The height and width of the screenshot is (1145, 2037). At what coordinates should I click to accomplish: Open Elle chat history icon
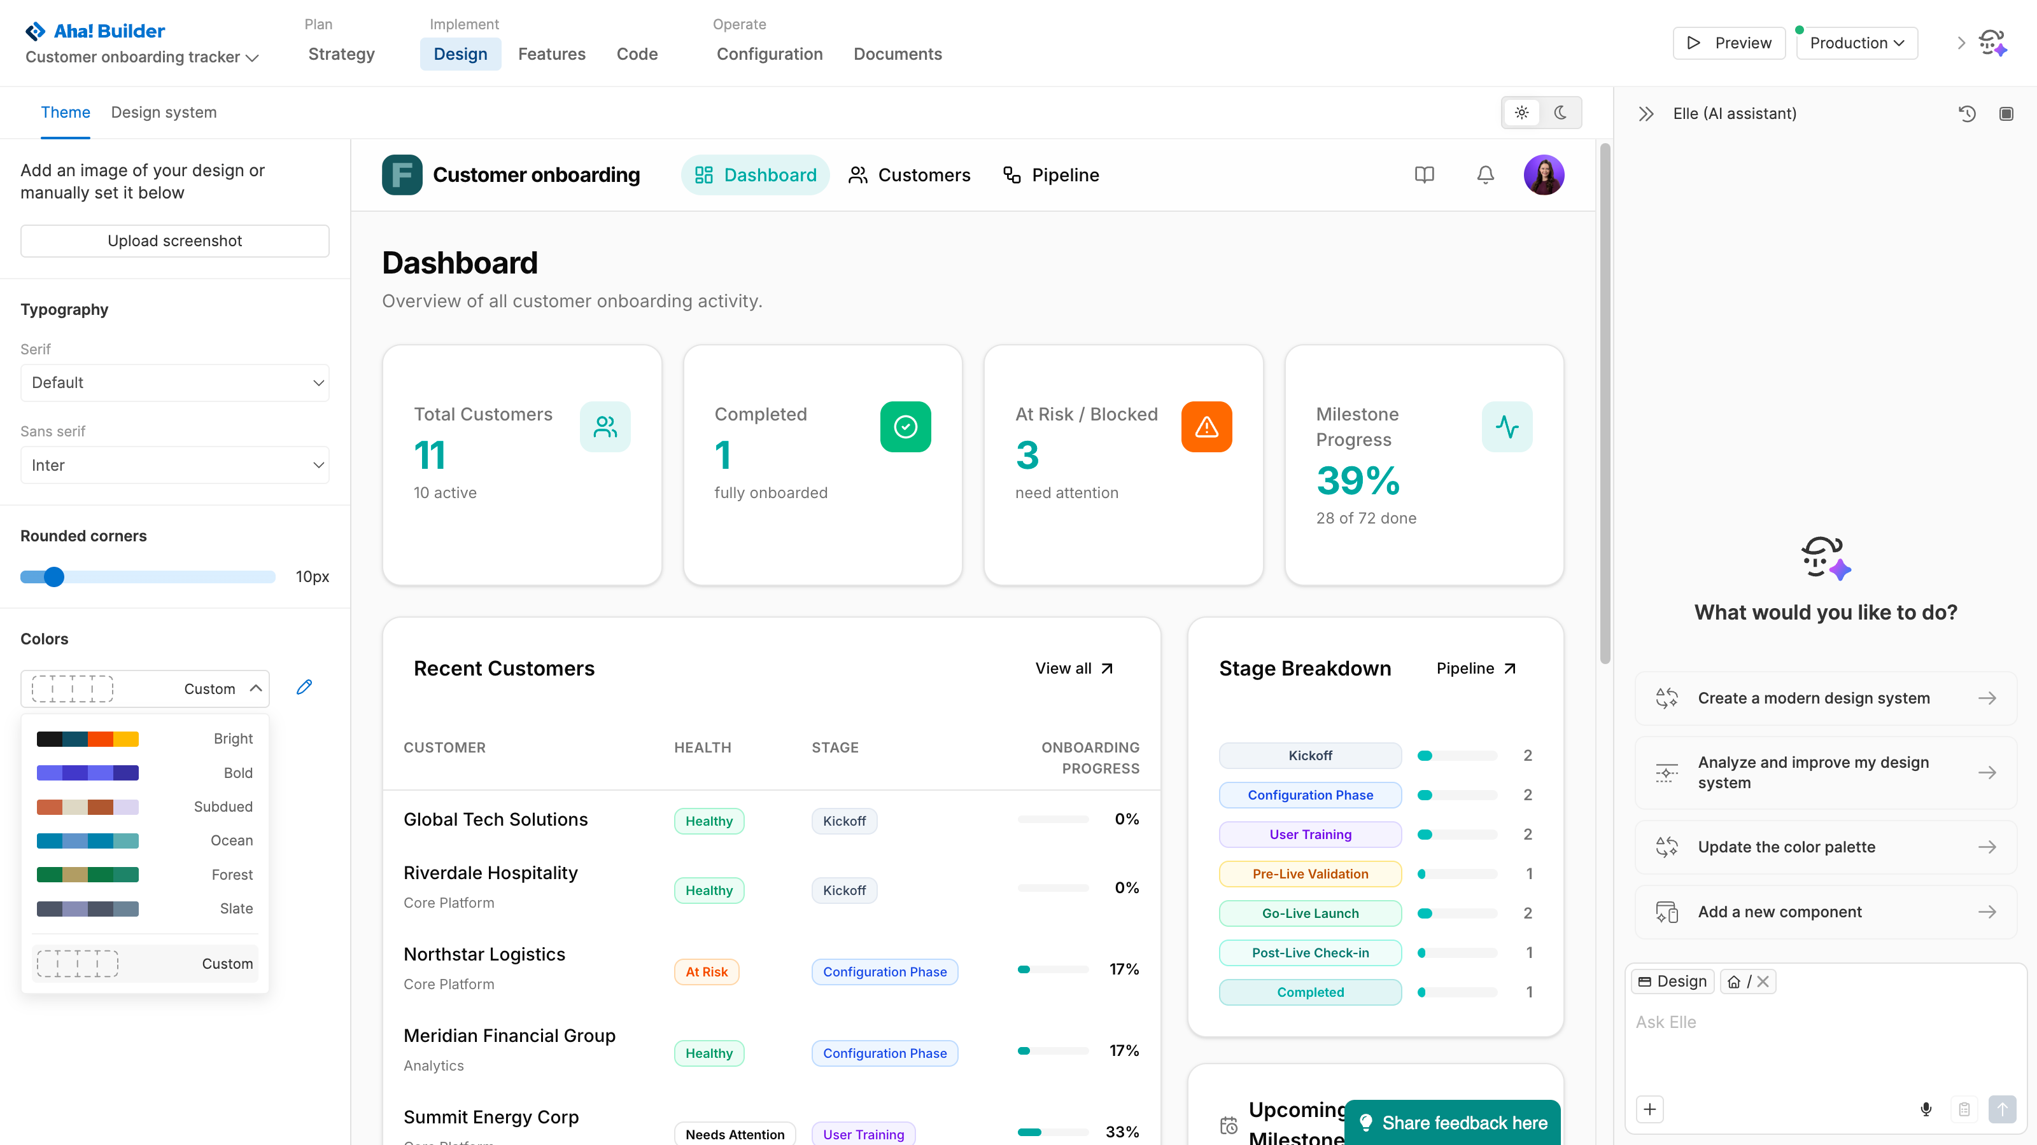point(1968,114)
